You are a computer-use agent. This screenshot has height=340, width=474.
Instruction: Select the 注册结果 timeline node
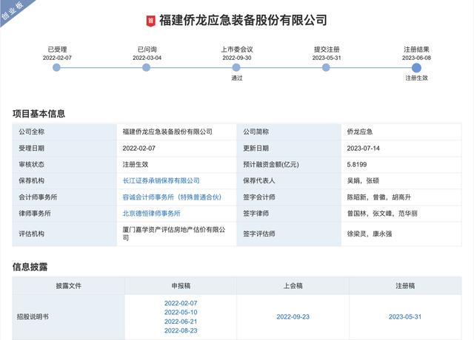coord(416,67)
